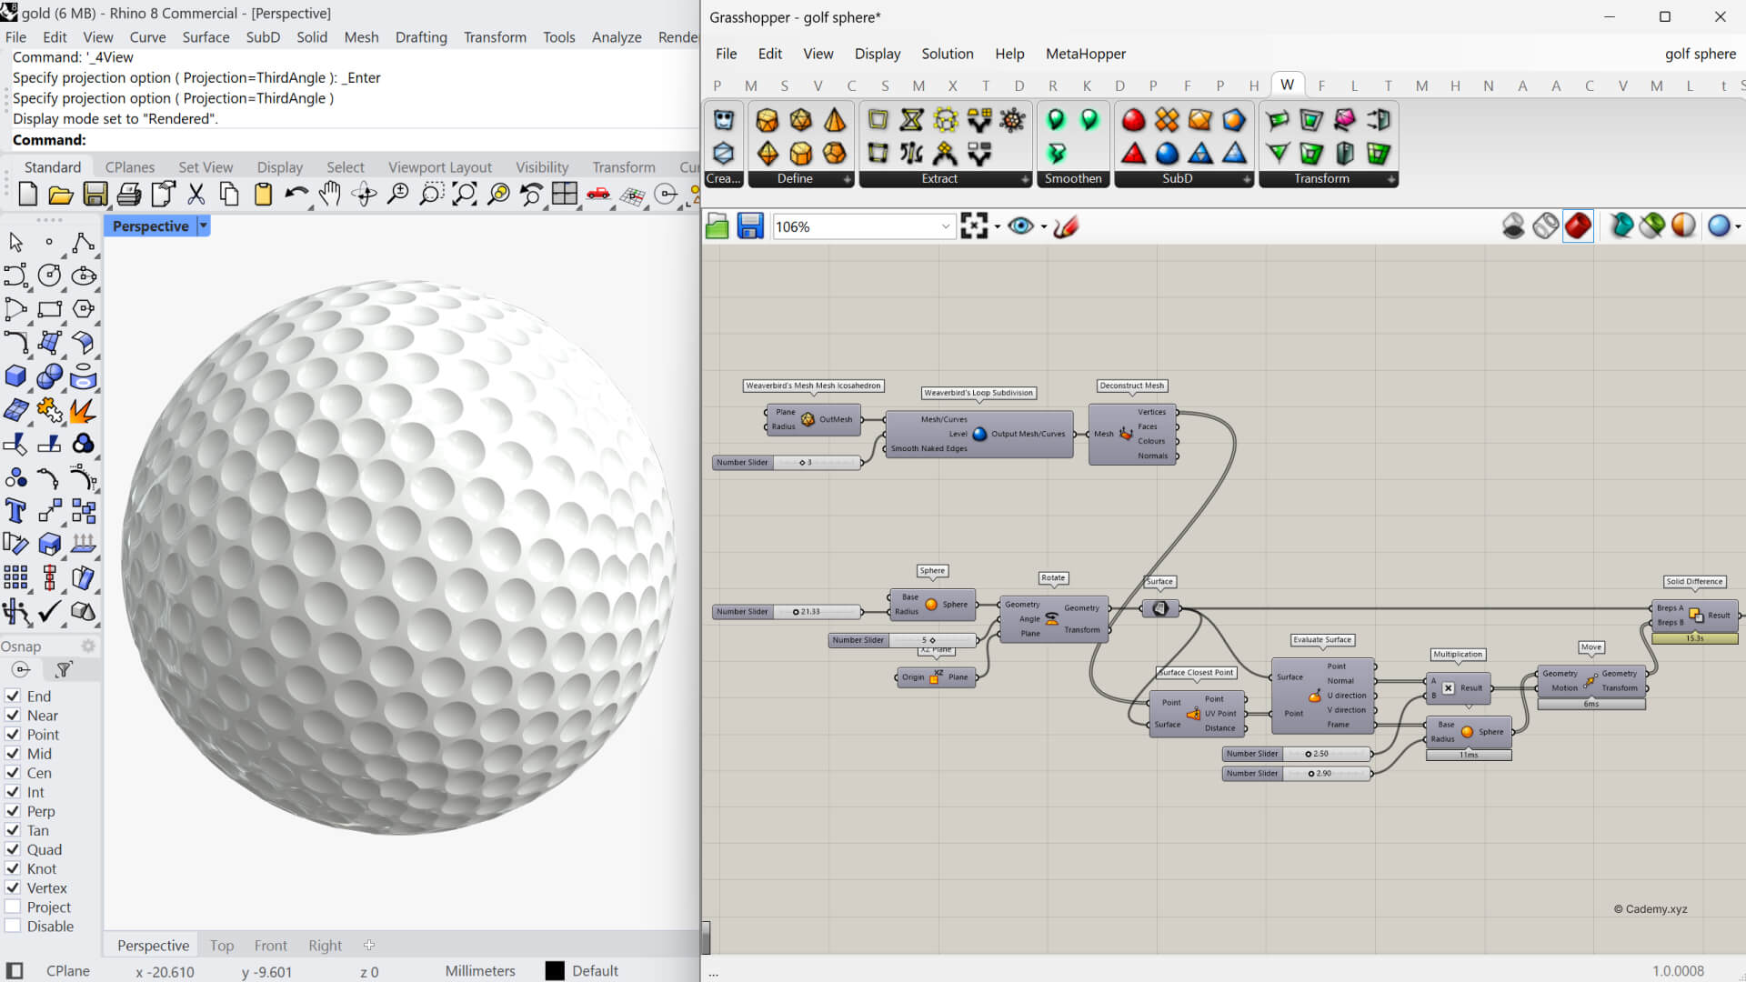The width and height of the screenshot is (1746, 982).
Task: Expand the SubD panel dropdown
Action: click(1247, 179)
